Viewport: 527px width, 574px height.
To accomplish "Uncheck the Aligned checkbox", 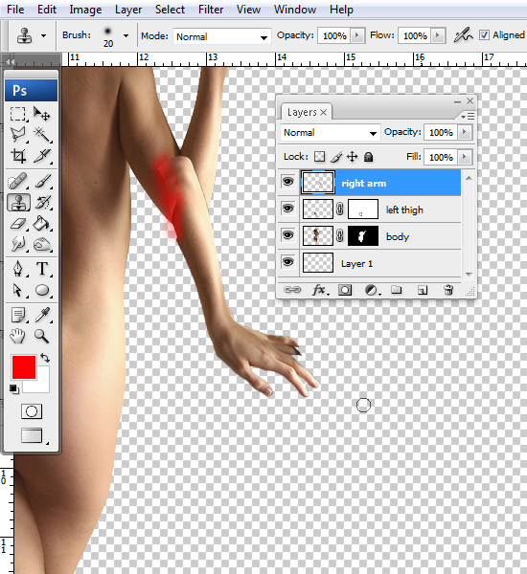I will (484, 35).
